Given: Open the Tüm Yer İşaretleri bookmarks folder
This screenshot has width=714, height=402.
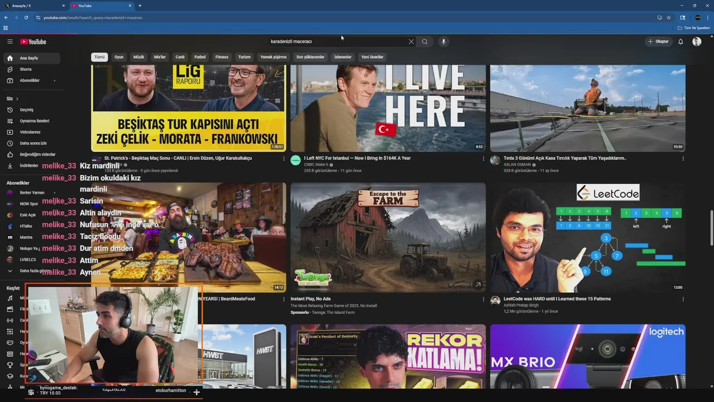Looking at the screenshot, I should pyautogui.click(x=694, y=28).
